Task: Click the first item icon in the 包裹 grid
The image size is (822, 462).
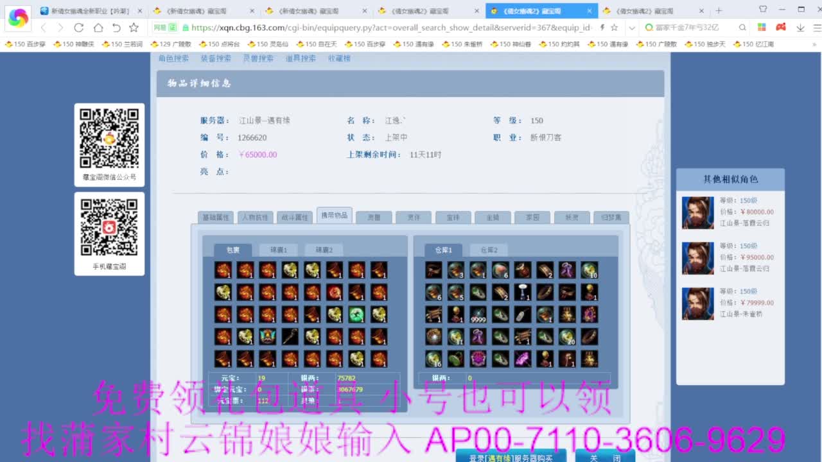Action: coord(222,270)
